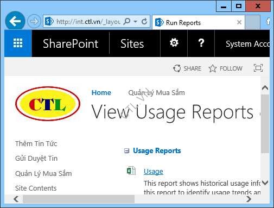Open the address bar autocomplete dropdown arrow

pyautogui.click(x=135, y=22)
